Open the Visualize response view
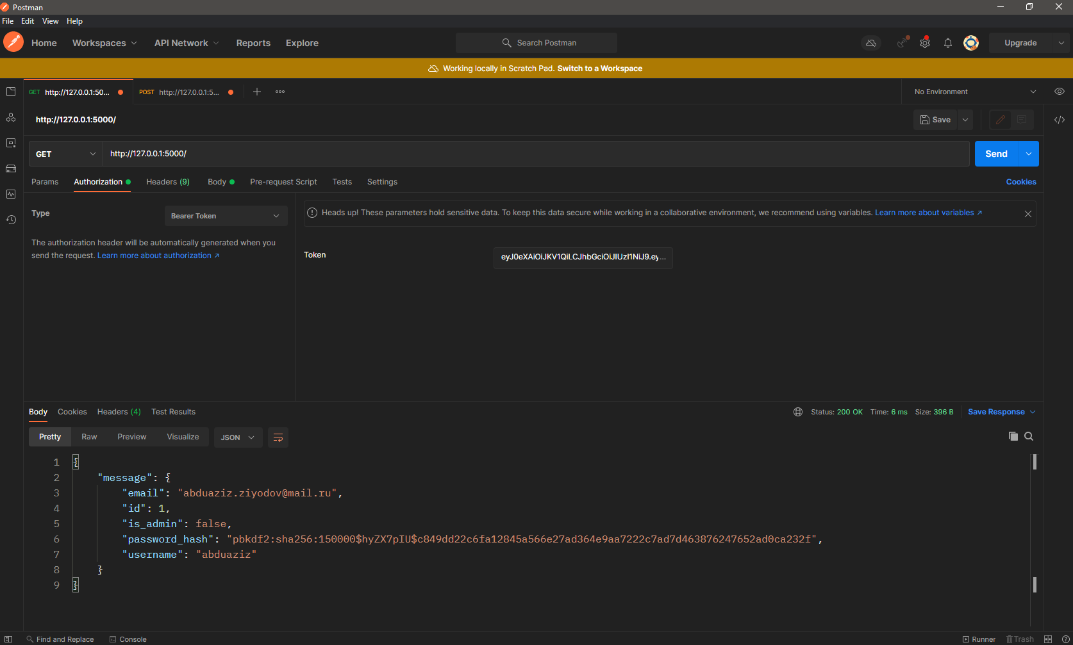Screen dimensions: 1073x645 click(x=183, y=437)
